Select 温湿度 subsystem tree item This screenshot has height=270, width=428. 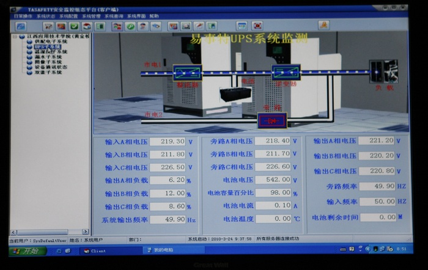click(x=51, y=52)
